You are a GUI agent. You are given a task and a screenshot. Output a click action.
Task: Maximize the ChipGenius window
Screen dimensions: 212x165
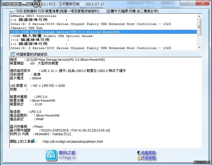pyautogui.click(x=192, y=3)
